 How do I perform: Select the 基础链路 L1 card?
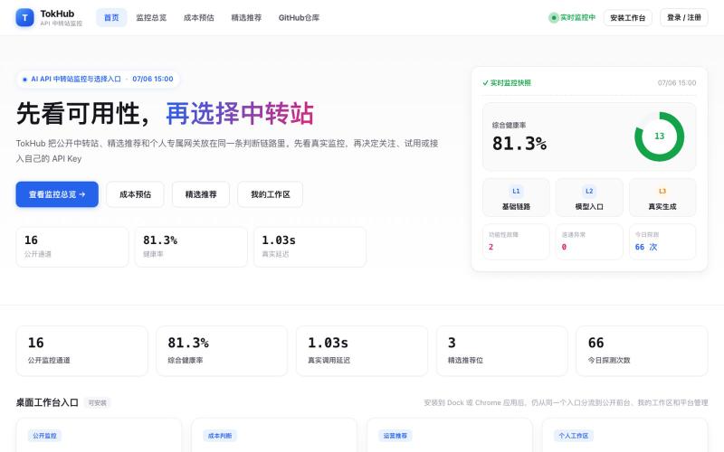(x=516, y=197)
